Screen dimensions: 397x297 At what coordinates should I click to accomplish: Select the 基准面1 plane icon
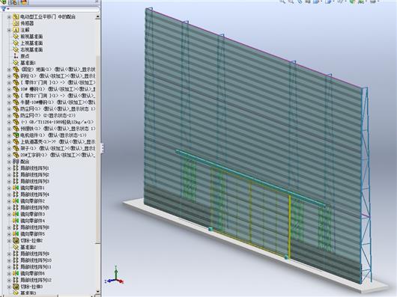(x=16, y=63)
